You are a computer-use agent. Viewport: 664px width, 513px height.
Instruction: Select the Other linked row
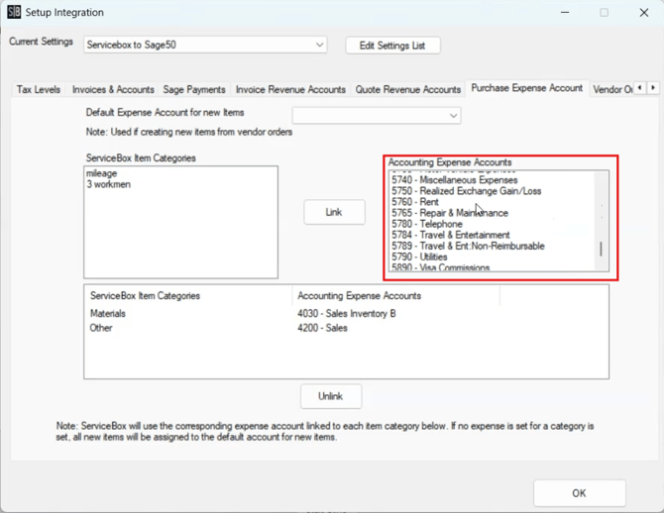[x=101, y=328]
